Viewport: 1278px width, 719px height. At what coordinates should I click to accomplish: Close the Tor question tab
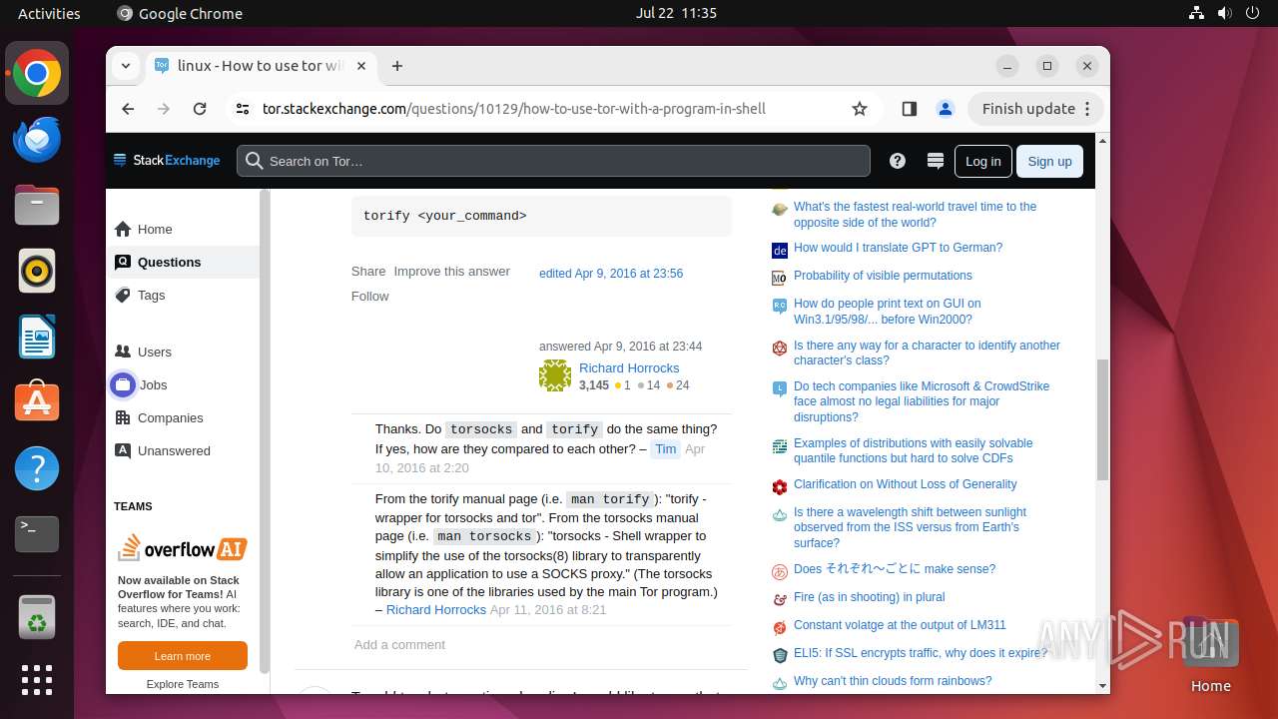[361, 66]
